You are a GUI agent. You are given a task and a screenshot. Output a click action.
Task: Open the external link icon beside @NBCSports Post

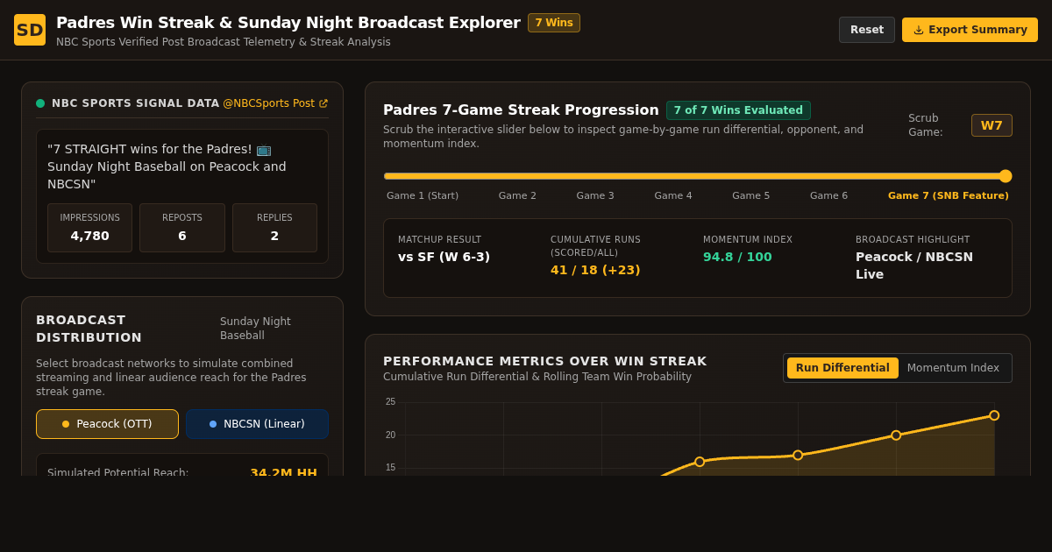(x=323, y=103)
